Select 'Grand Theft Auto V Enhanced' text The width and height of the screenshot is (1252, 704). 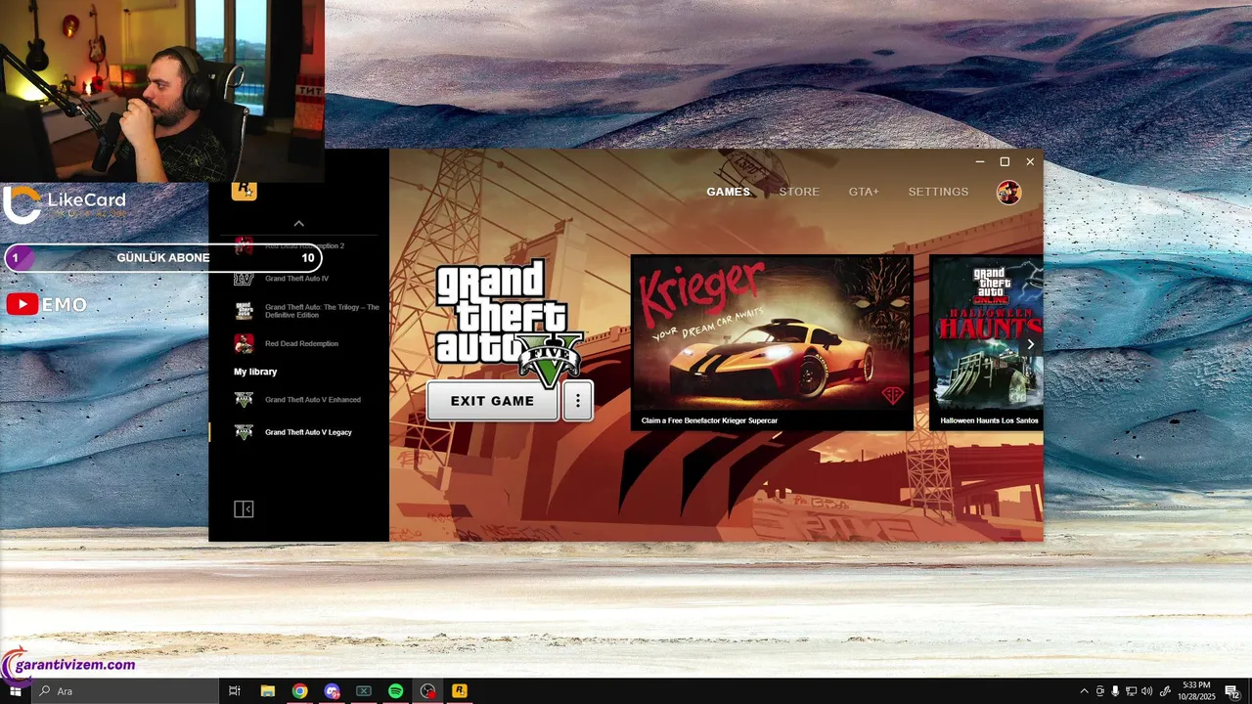click(x=313, y=399)
